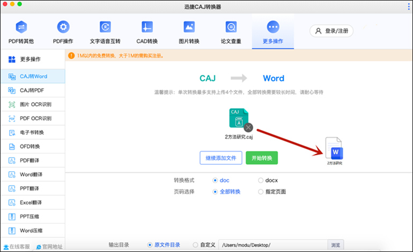413x252 pixels.
Task: Click the 迅捷CAJ转换器 window title
Action: point(203,7)
